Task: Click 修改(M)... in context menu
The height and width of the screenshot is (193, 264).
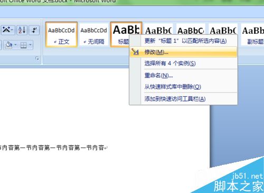Action: pyautogui.click(x=183, y=52)
